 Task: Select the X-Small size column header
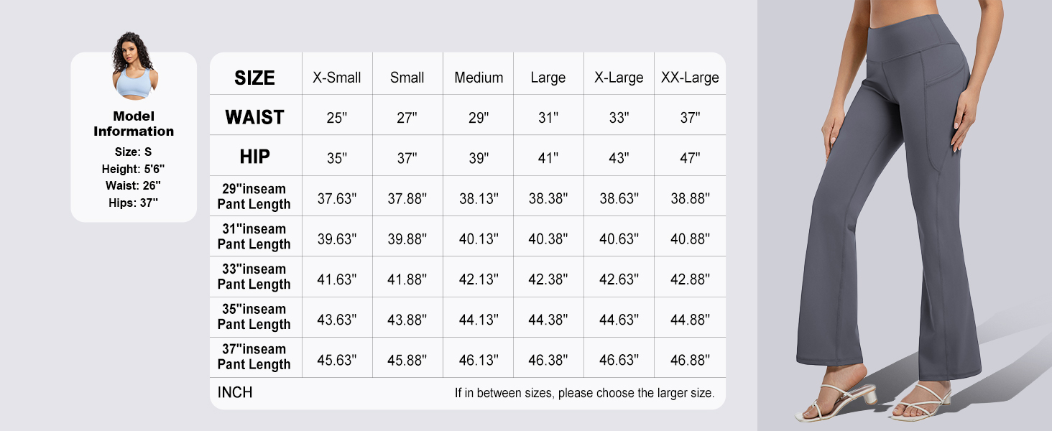(x=337, y=78)
